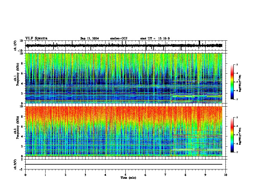Click the "0" tick on the time axis
This screenshot has height=196, width=254.
(25, 175)
